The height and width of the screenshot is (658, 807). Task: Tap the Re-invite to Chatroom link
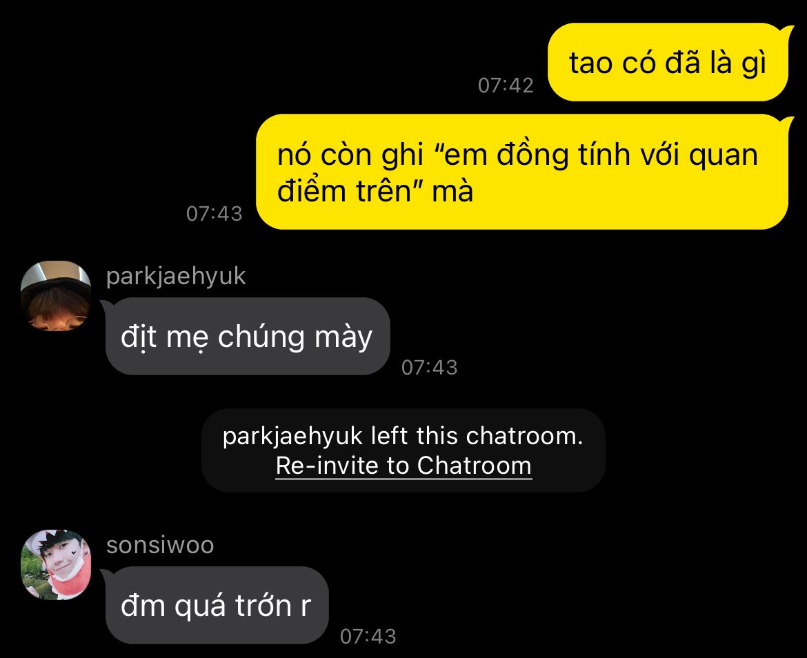(x=403, y=466)
